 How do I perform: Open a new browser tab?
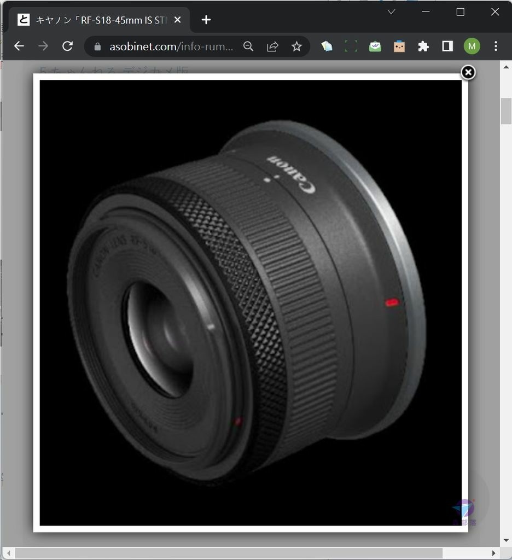tap(206, 20)
